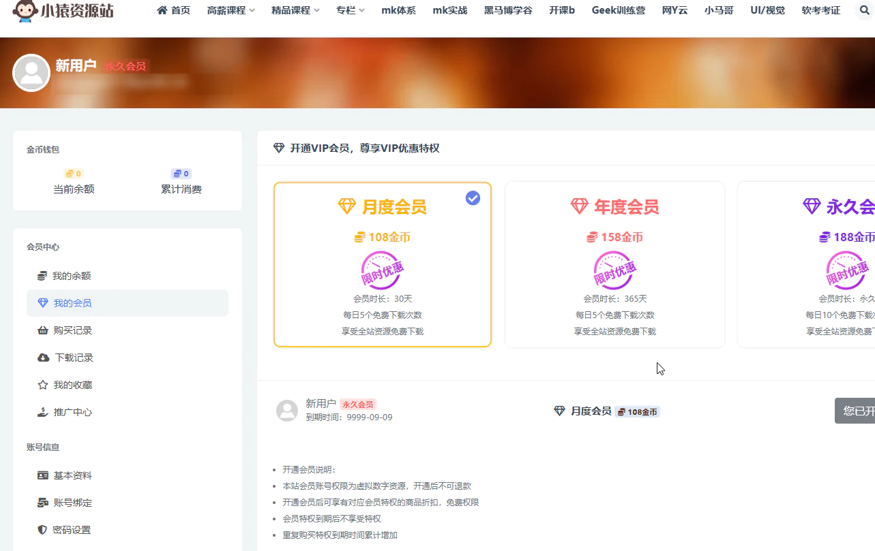Image resolution: width=875 pixels, height=551 pixels.
Task: Open 推广中心 in the sidebar
Action: tap(128, 412)
